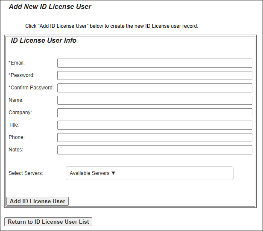
Task: Click the Select Servers label
Action: (26, 173)
